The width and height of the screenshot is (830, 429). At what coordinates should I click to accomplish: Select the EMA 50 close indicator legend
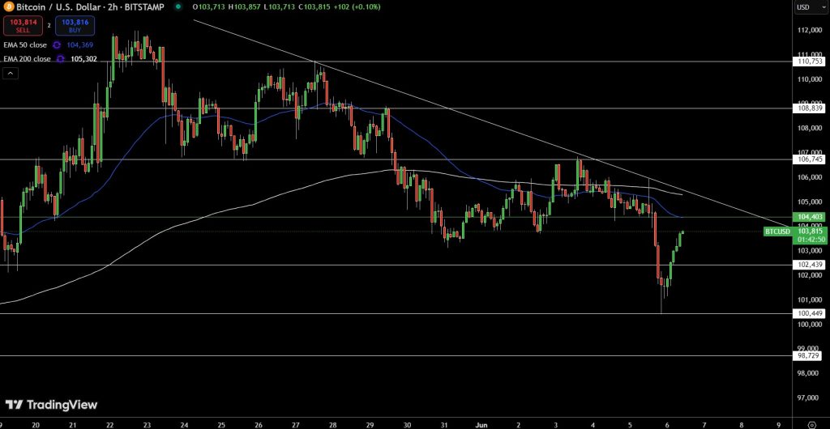point(26,45)
